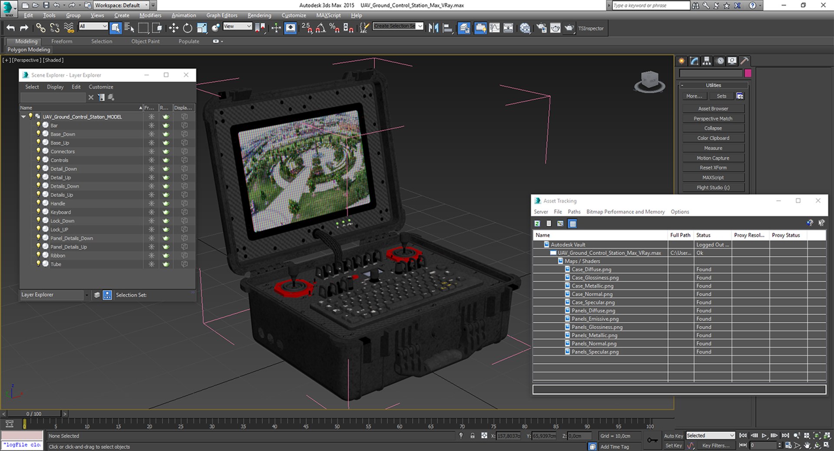Click the ViewCube in the viewport
The height and width of the screenshot is (451, 834).
[x=649, y=81]
